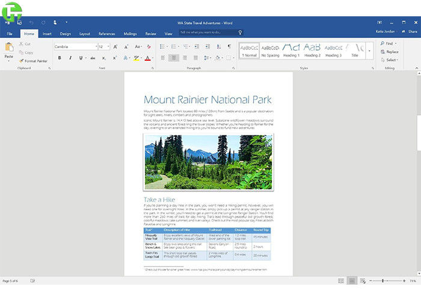Show paragraph marks with pilcrow icon
The image size is (421, 301).
point(229,46)
